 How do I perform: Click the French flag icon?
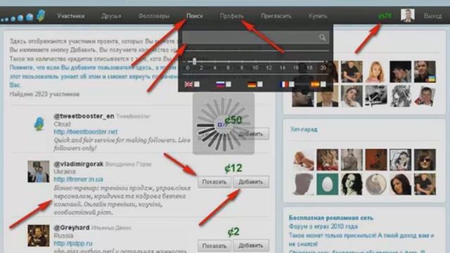(x=283, y=84)
